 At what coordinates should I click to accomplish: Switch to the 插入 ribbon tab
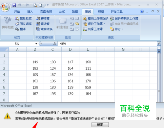(30, 11)
